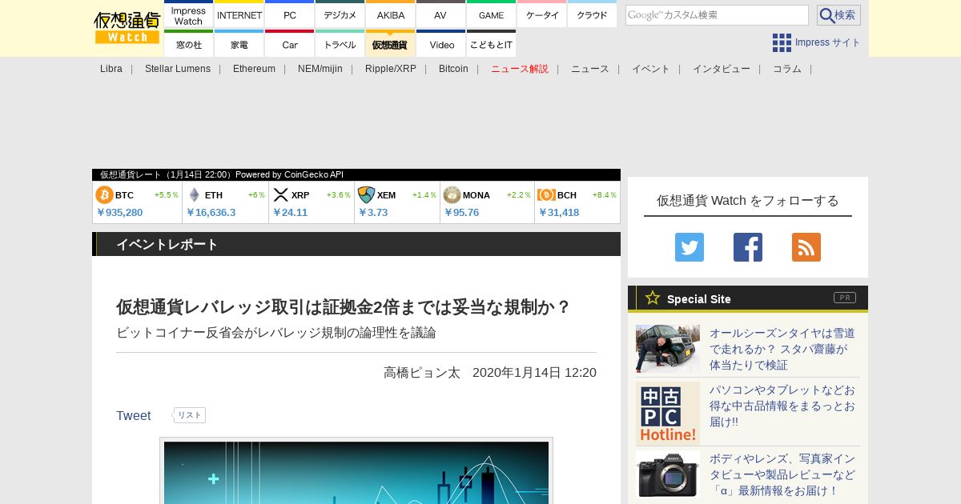
Task: Open the ニュース section link
Action: tap(590, 69)
